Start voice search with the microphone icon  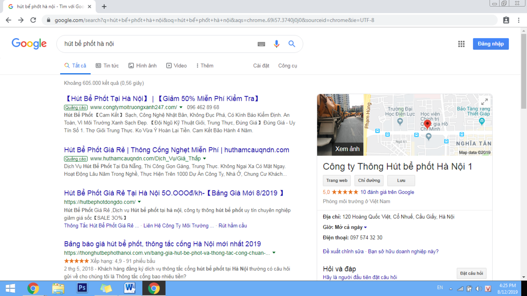[277, 44]
